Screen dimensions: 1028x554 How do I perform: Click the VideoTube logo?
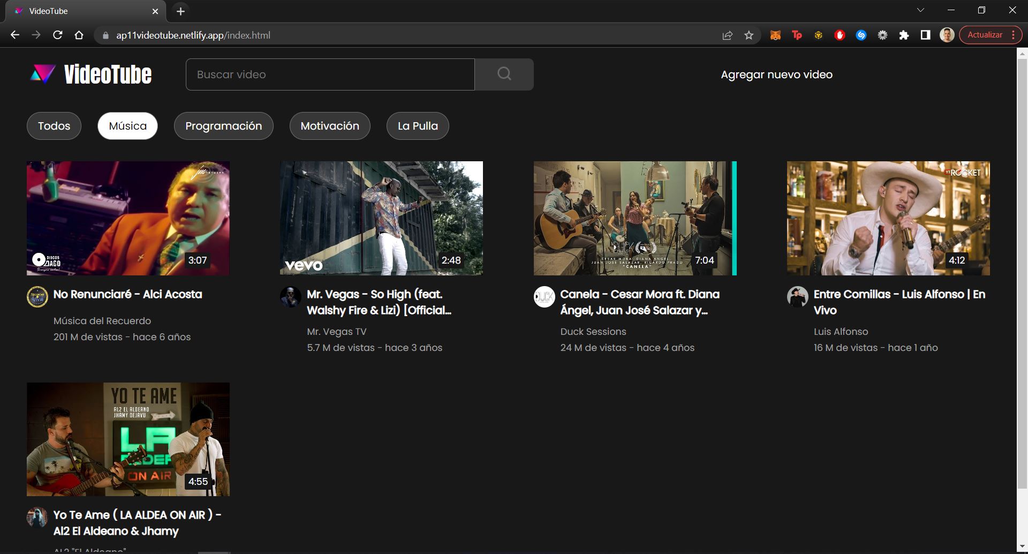pyautogui.click(x=91, y=74)
